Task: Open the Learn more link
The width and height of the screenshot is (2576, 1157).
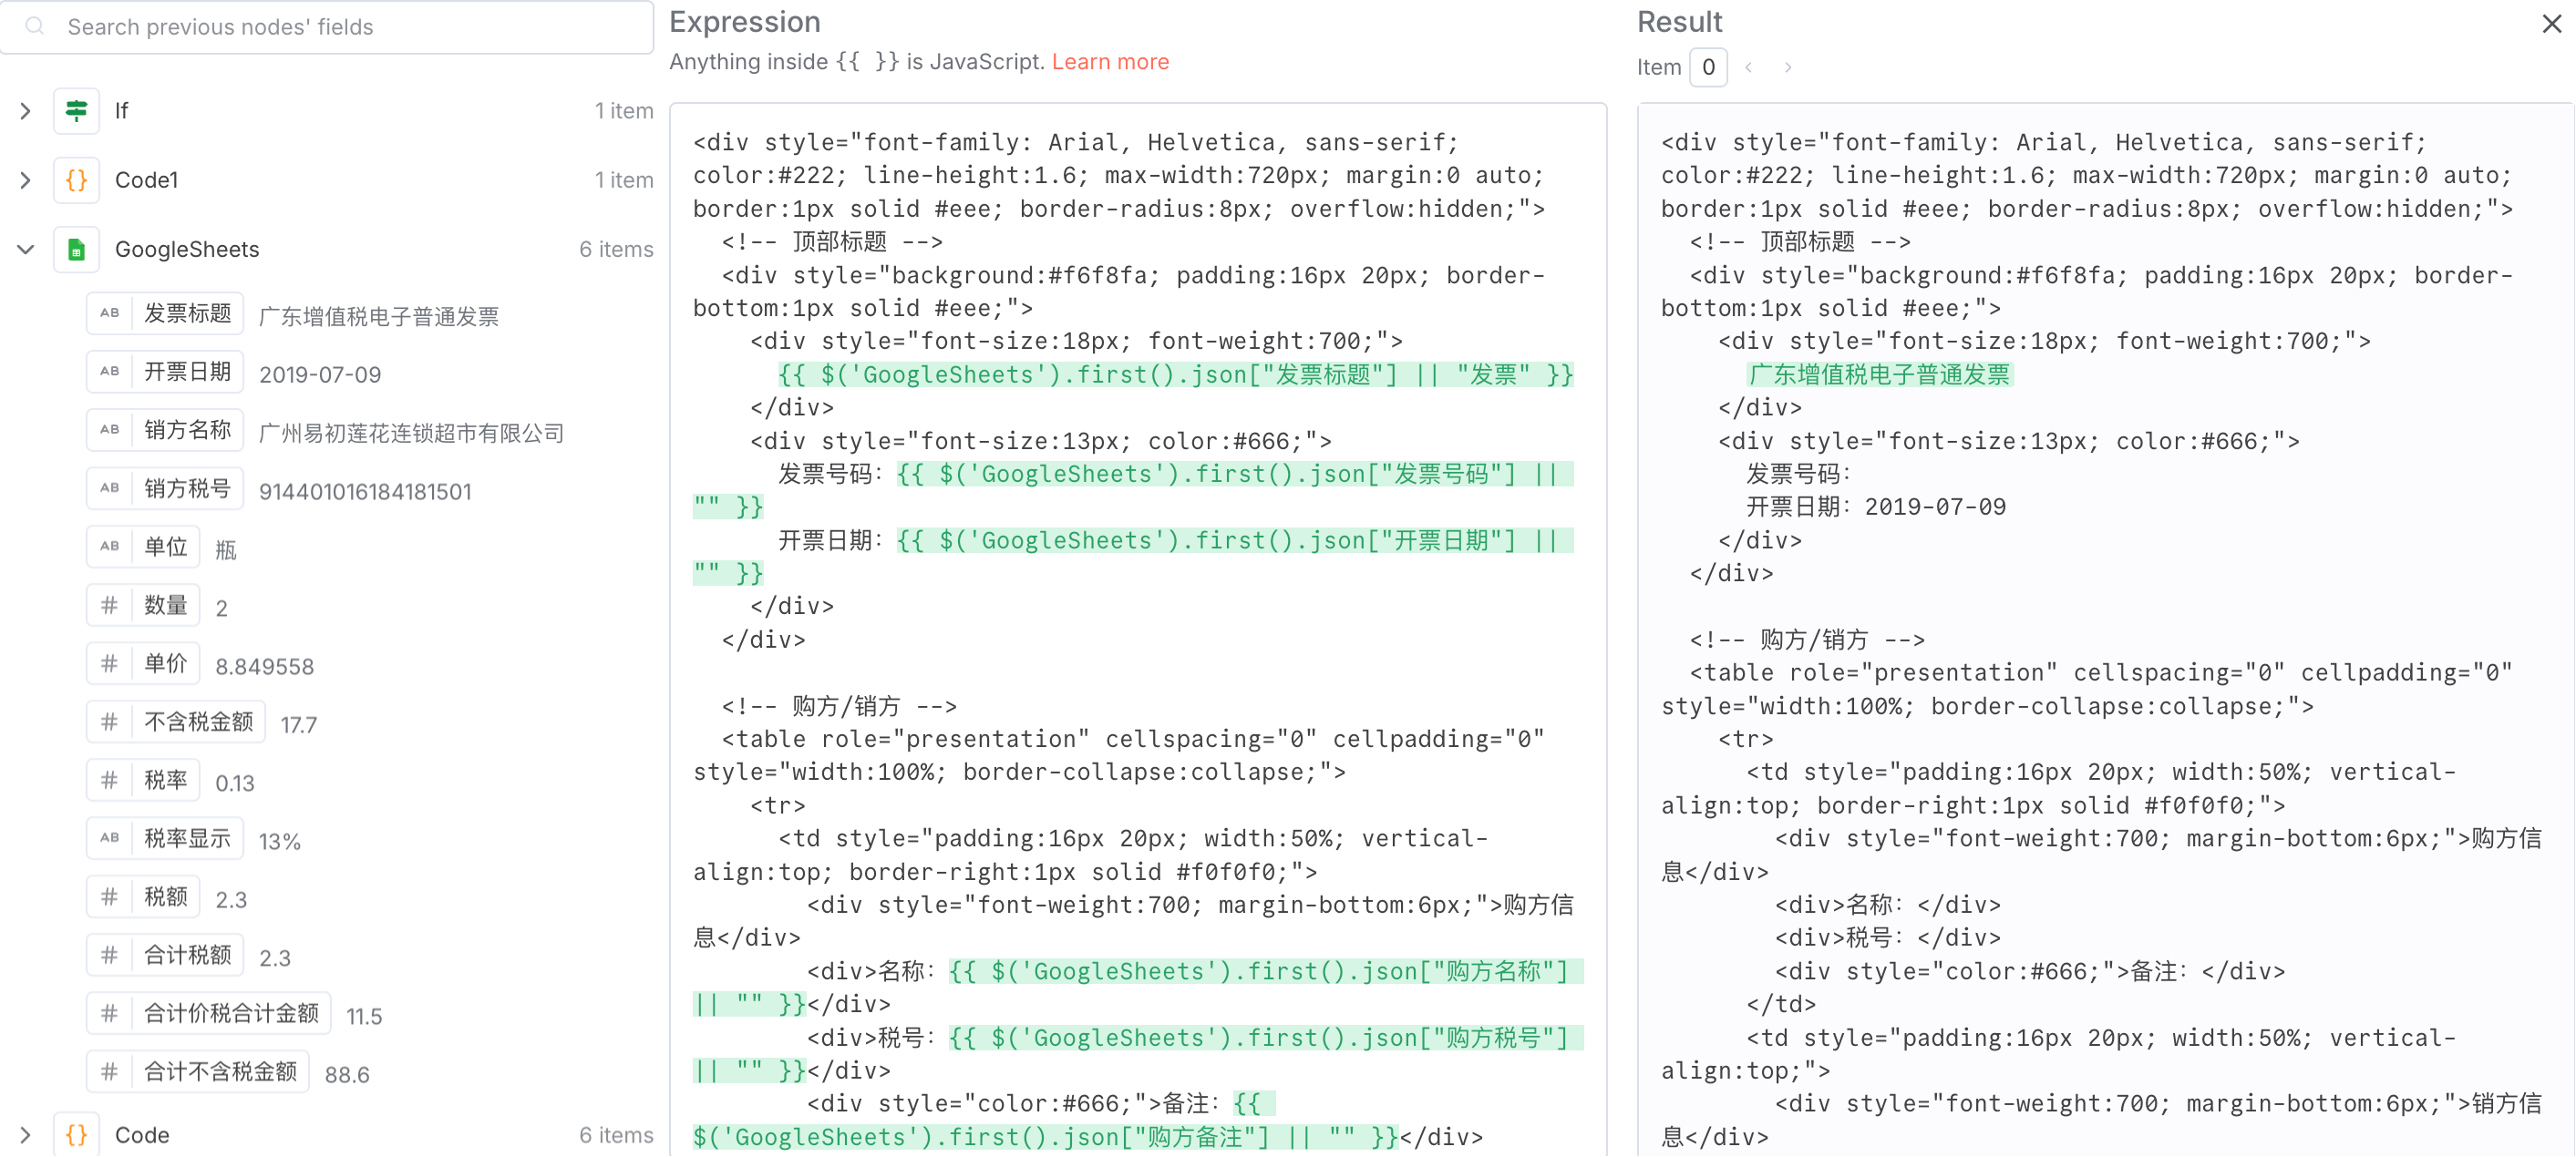Action: [x=1110, y=61]
